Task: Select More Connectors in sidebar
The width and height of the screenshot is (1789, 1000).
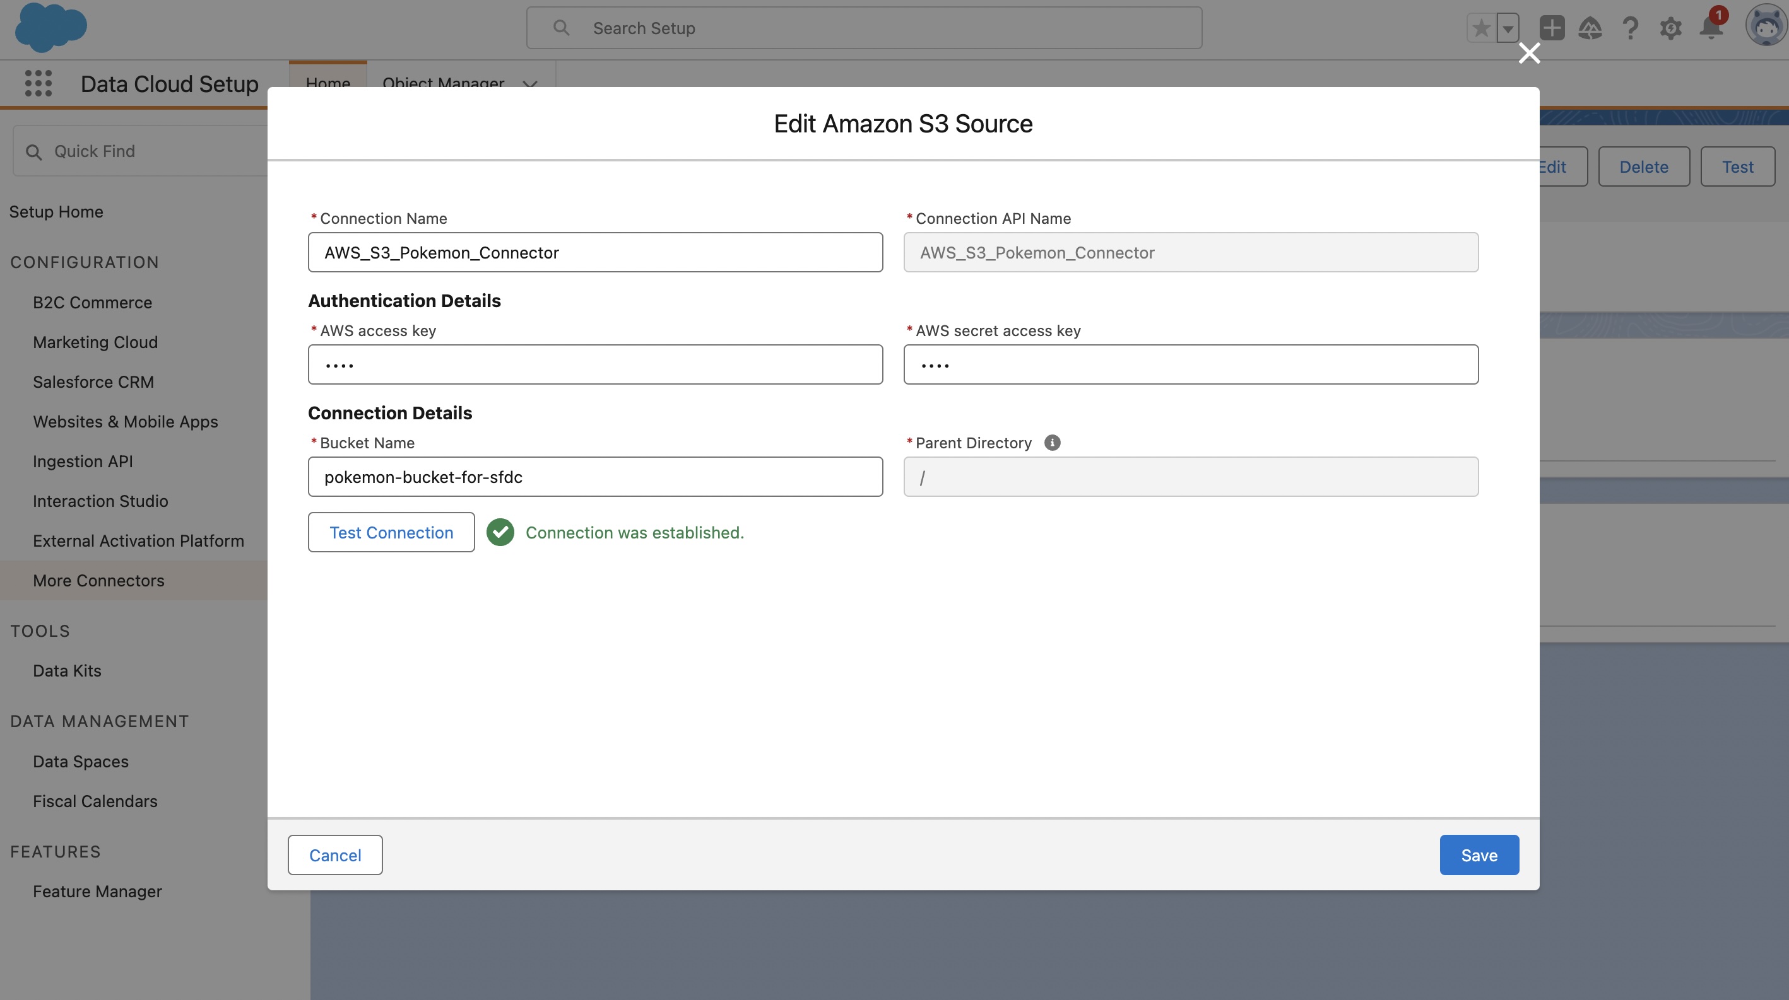Action: coord(133,580)
